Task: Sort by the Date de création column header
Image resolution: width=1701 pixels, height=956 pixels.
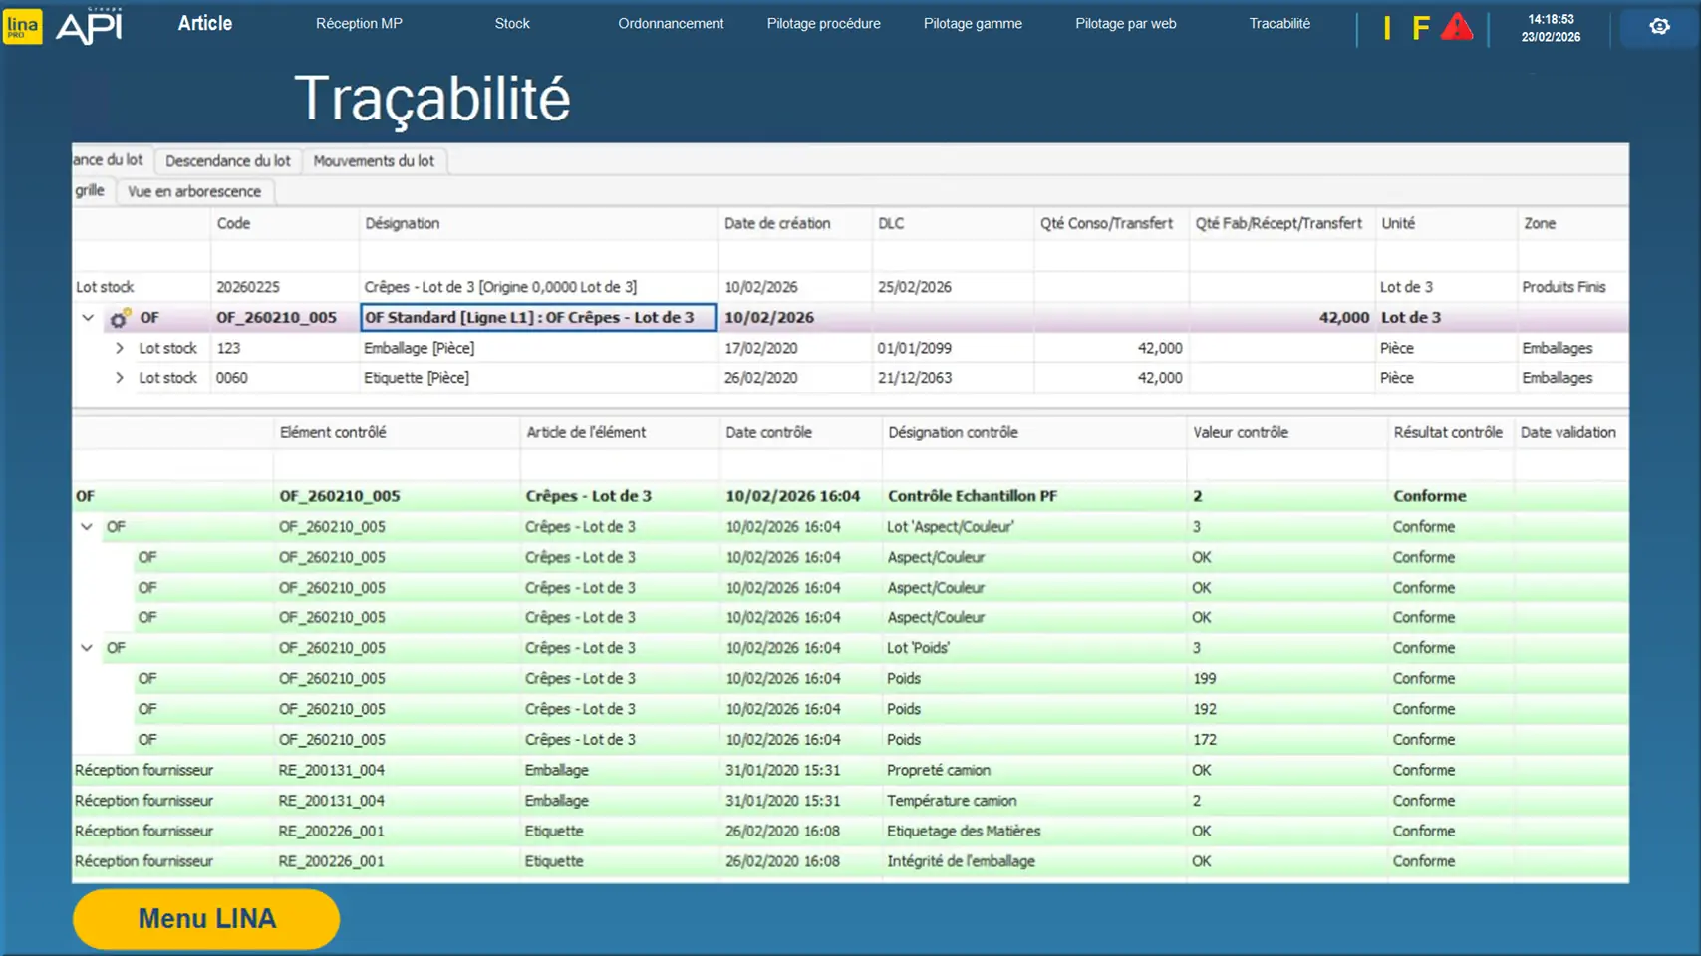Action: 777,224
